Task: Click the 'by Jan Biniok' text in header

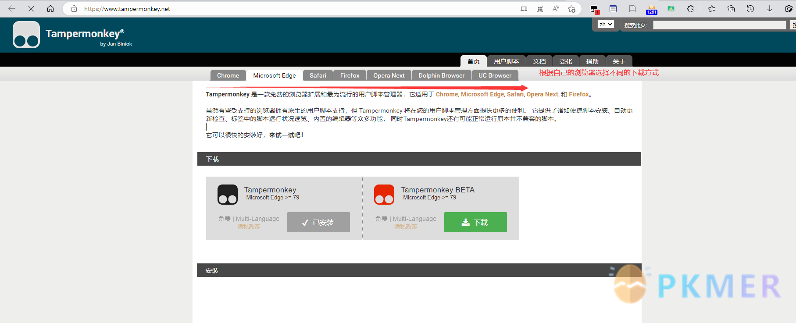Action: 116,44
